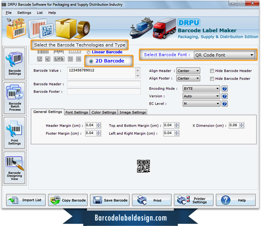Click EC Level help icon
Screen dimensions: 261x226
click(x=225, y=104)
